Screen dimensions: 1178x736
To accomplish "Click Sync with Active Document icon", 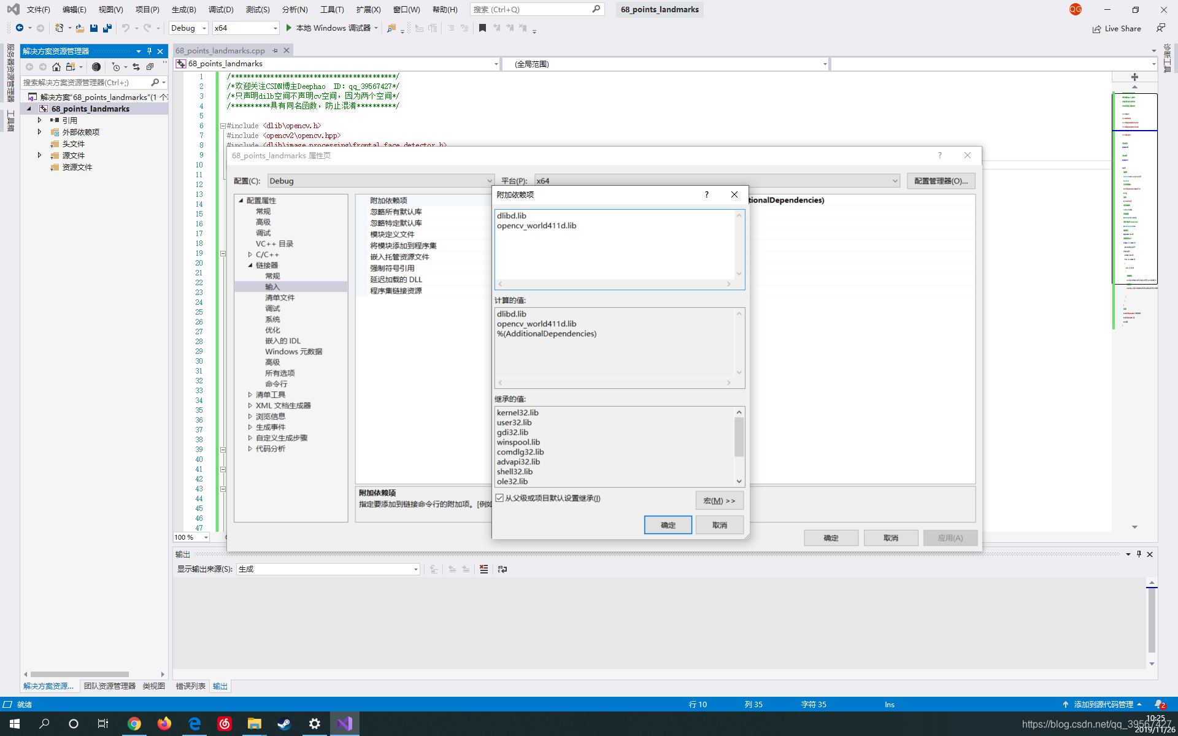I will (136, 67).
